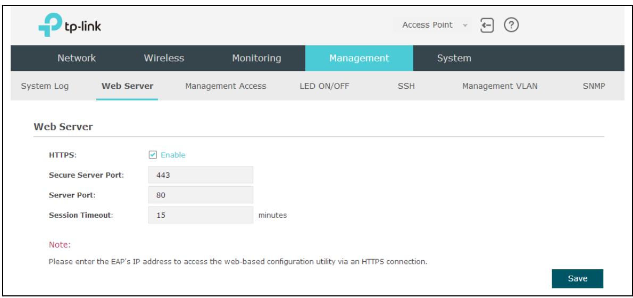
Task: Click the 'Web Server' section heading
Action: 63,127
